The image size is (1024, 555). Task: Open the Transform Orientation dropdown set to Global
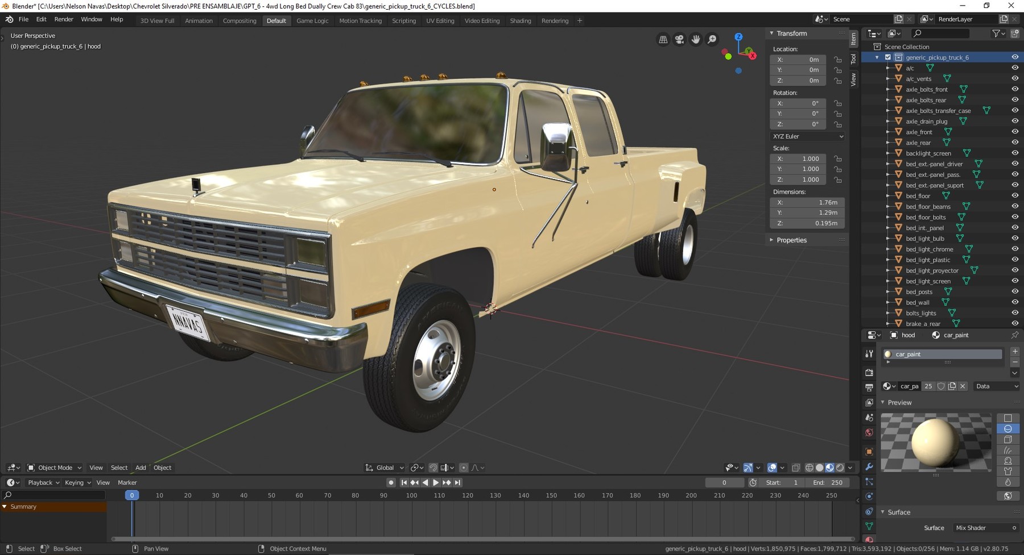click(385, 468)
